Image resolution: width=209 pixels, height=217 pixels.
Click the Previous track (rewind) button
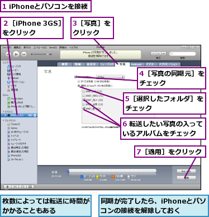[8, 54]
